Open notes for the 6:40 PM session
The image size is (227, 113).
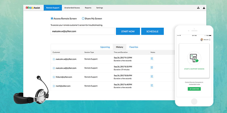pyautogui.click(x=152, y=86)
